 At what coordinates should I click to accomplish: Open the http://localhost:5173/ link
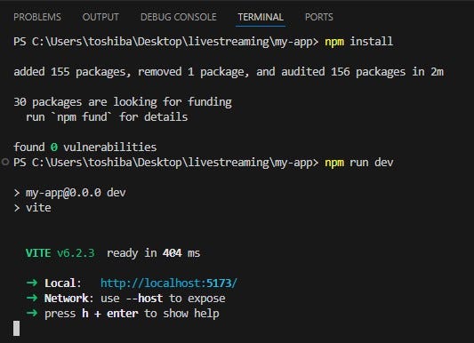(169, 283)
